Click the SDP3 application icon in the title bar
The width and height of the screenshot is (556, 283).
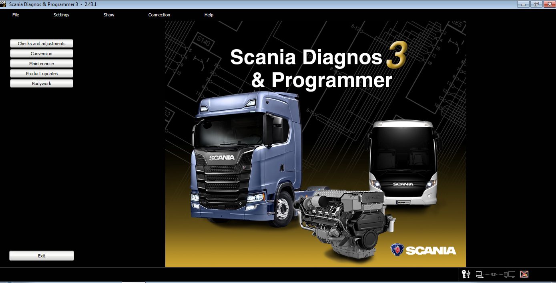(3, 3)
